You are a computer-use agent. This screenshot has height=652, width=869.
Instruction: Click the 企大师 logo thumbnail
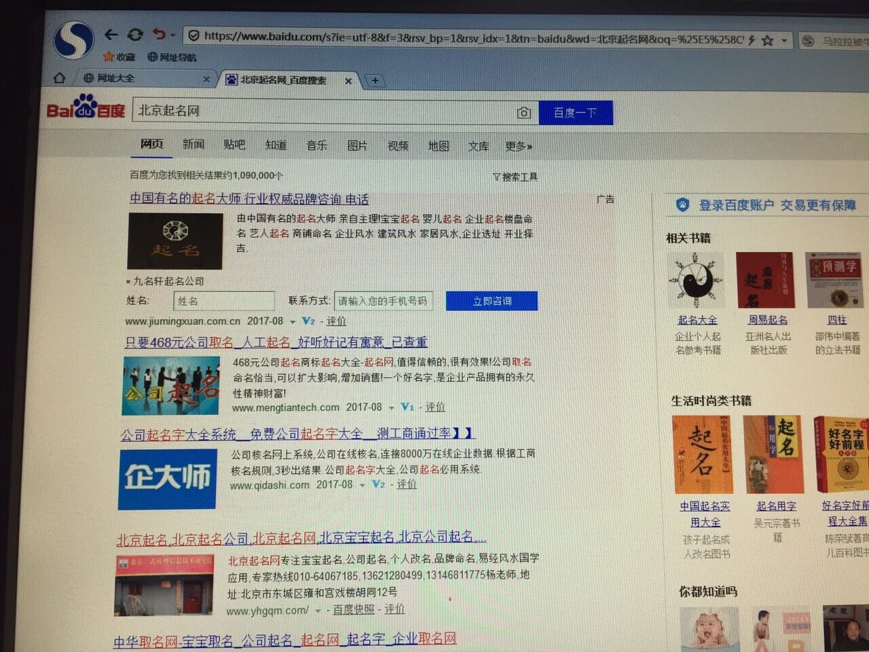pos(168,478)
